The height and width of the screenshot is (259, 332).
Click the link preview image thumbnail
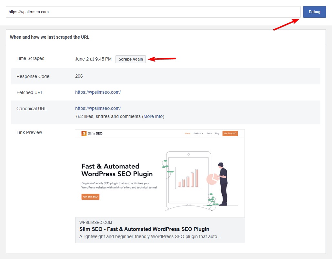tap(160, 173)
